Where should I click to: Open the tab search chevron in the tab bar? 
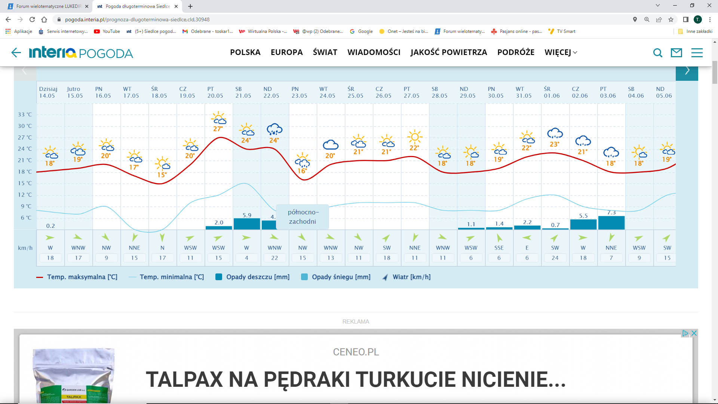pos(658,6)
